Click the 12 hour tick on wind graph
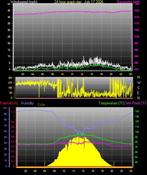 pos(72,74)
